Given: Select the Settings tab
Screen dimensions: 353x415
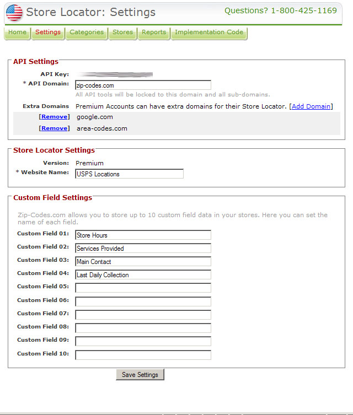Looking at the screenshot, I should [x=48, y=33].
